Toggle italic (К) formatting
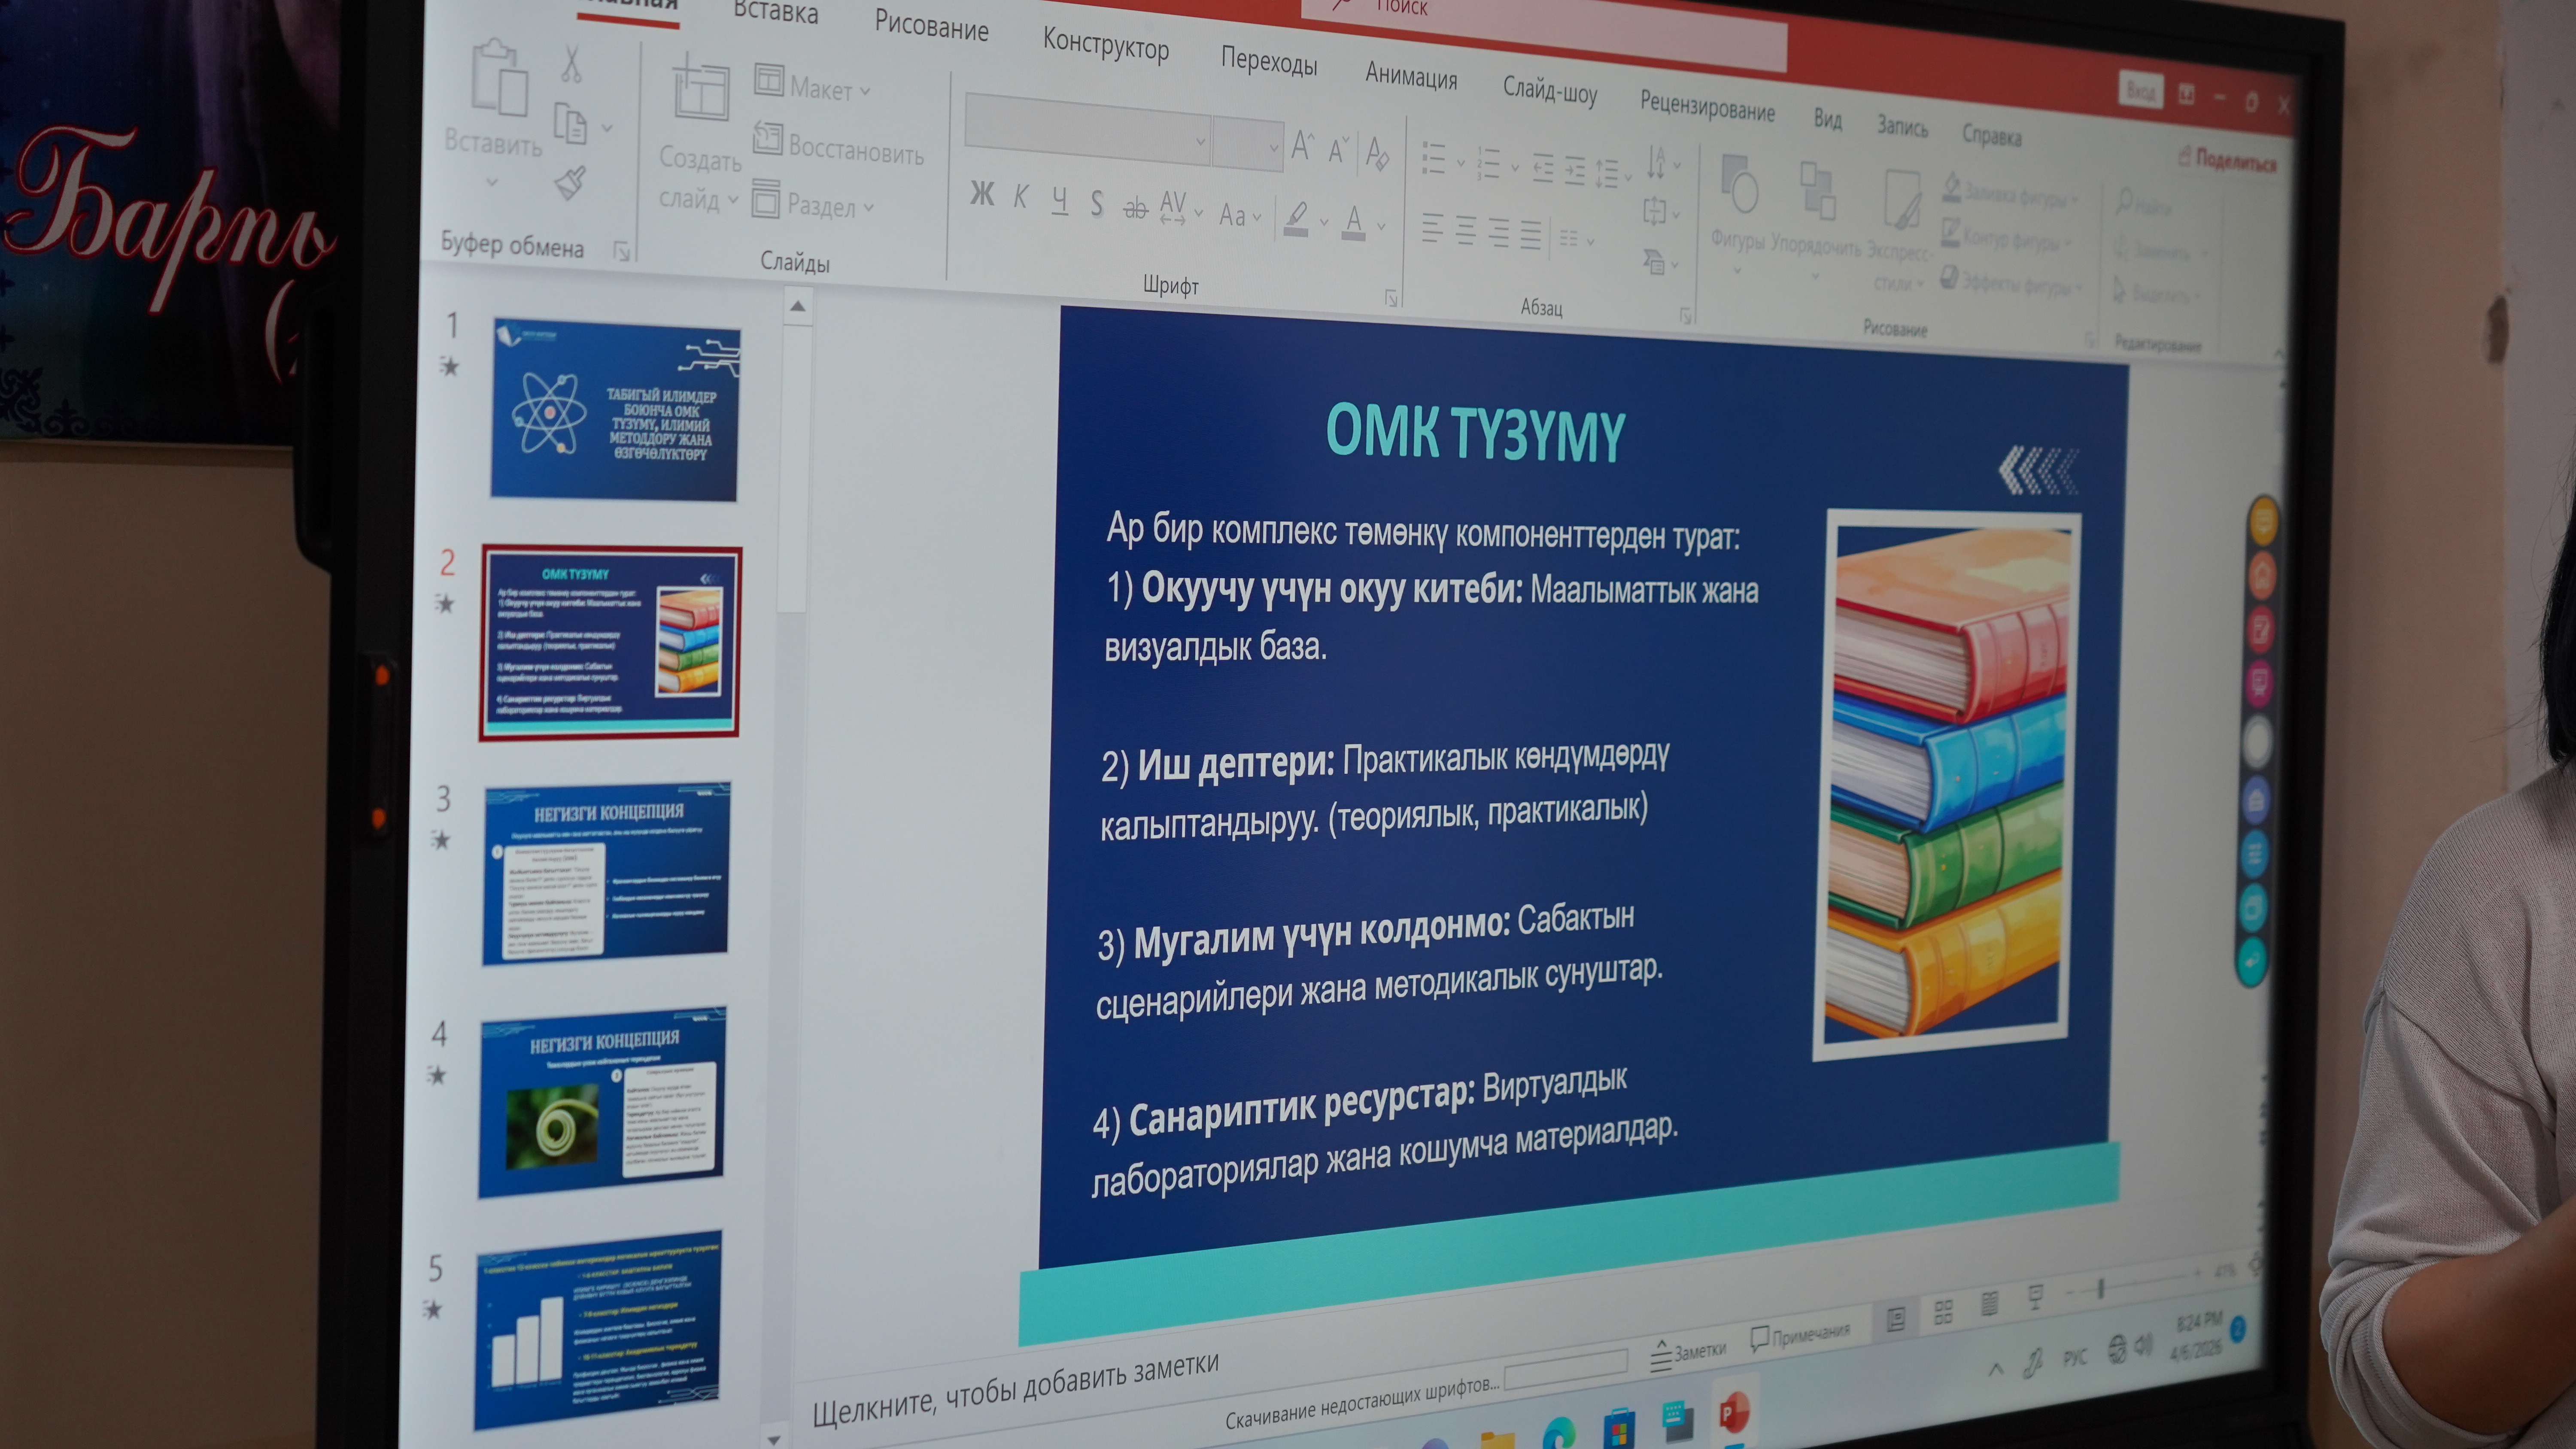The height and width of the screenshot is (1449, 2576). [1020, 197]
